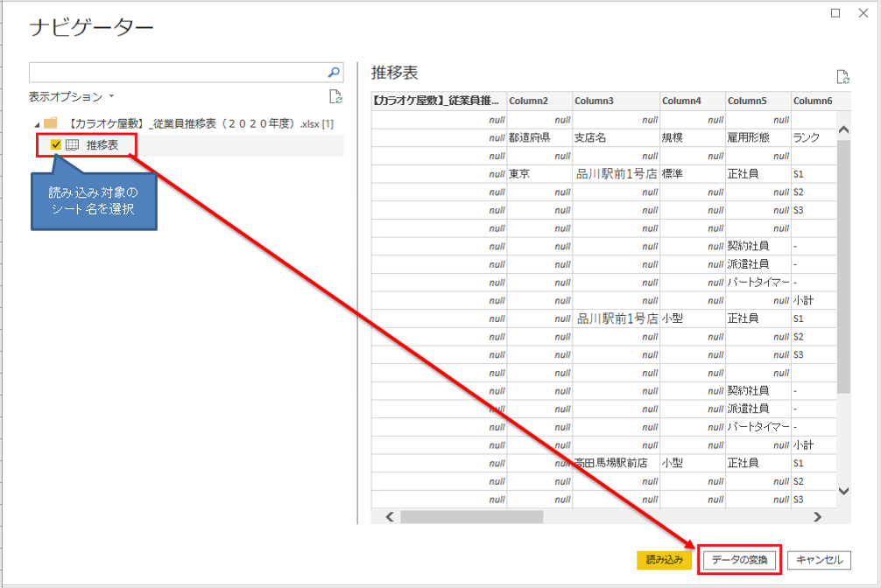This screenshot has width=881, height=588.
Task: Click the vertical scrollbar thumb in the preview
Action: (844, 262)
